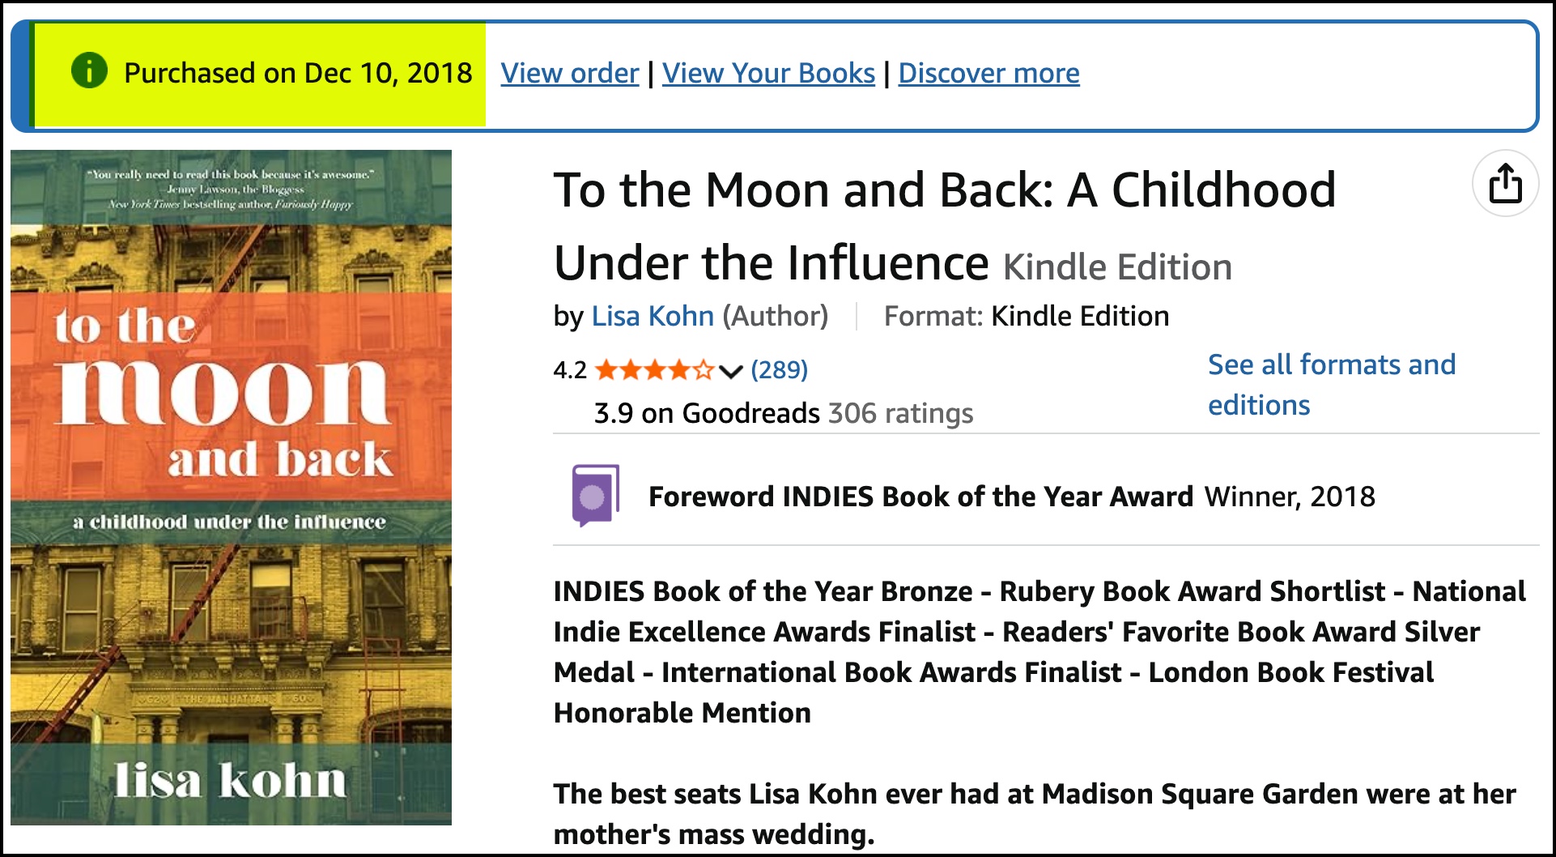Click the Purchased on Dec 10, 2018 notice
The image size is (1556, 857).
pyautogui.click(x=298, y=73)
